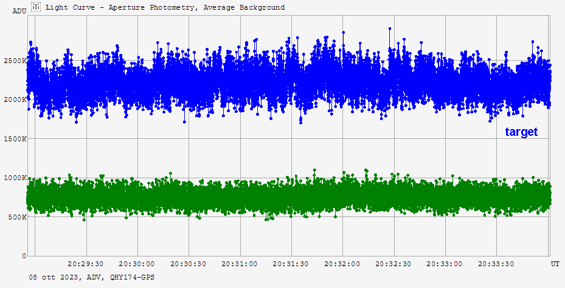Click the '20:33:30' time label
Viewport: 565px width, 288px height.
(x=496, y=264)
